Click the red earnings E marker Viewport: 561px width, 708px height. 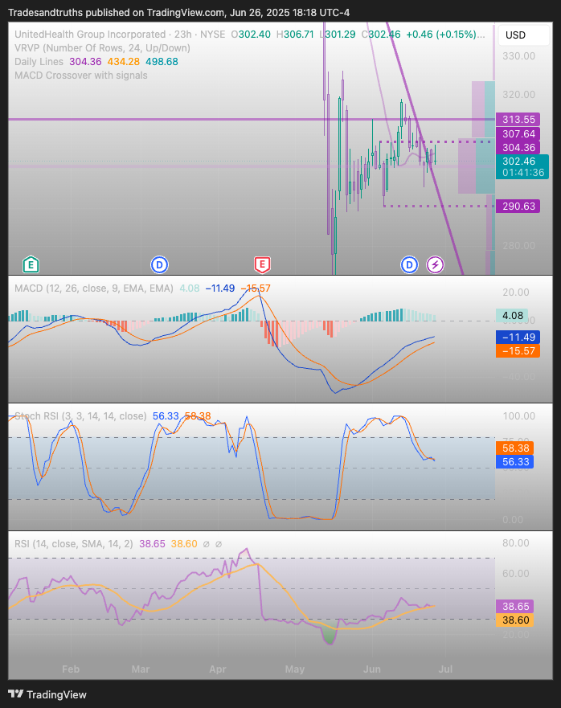coord(263,264)
